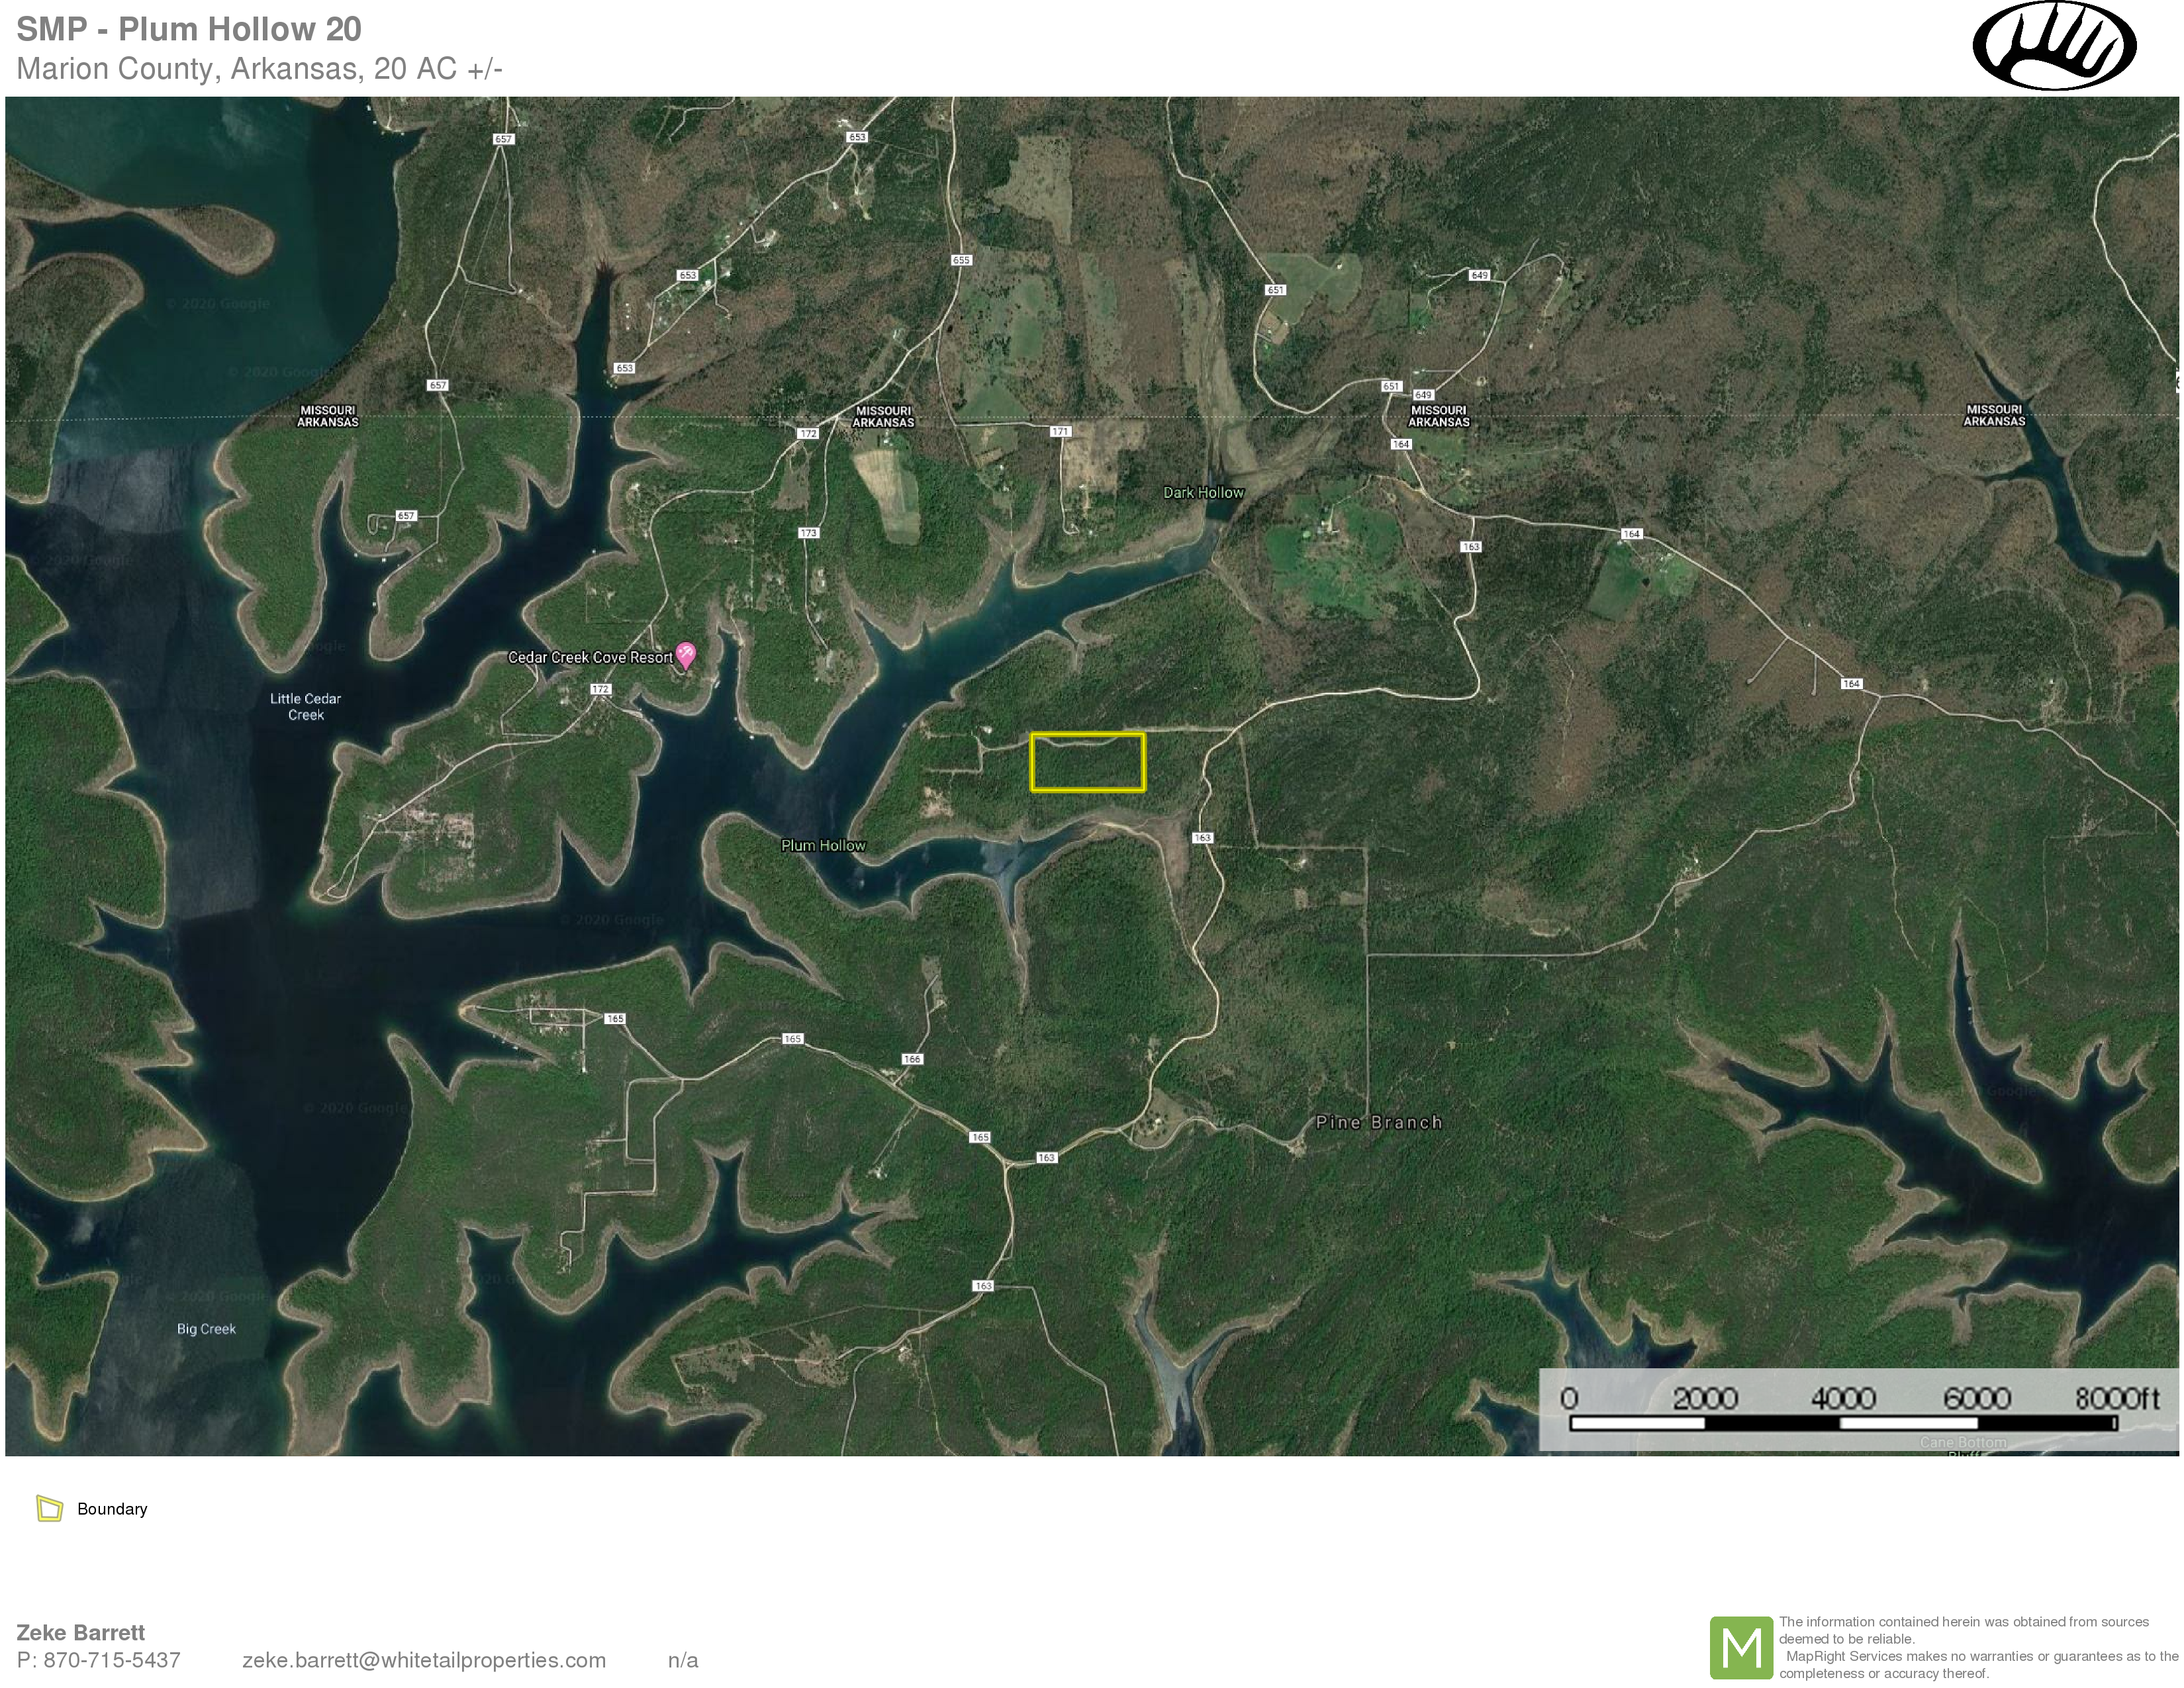2184x1688 pixels.
Task: Click the Little Cedar Creek label
Action: pyautogui.click(x=305, y=706)
